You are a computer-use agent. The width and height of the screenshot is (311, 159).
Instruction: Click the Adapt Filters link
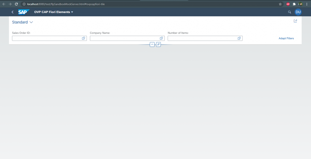[x=286, y=38]
